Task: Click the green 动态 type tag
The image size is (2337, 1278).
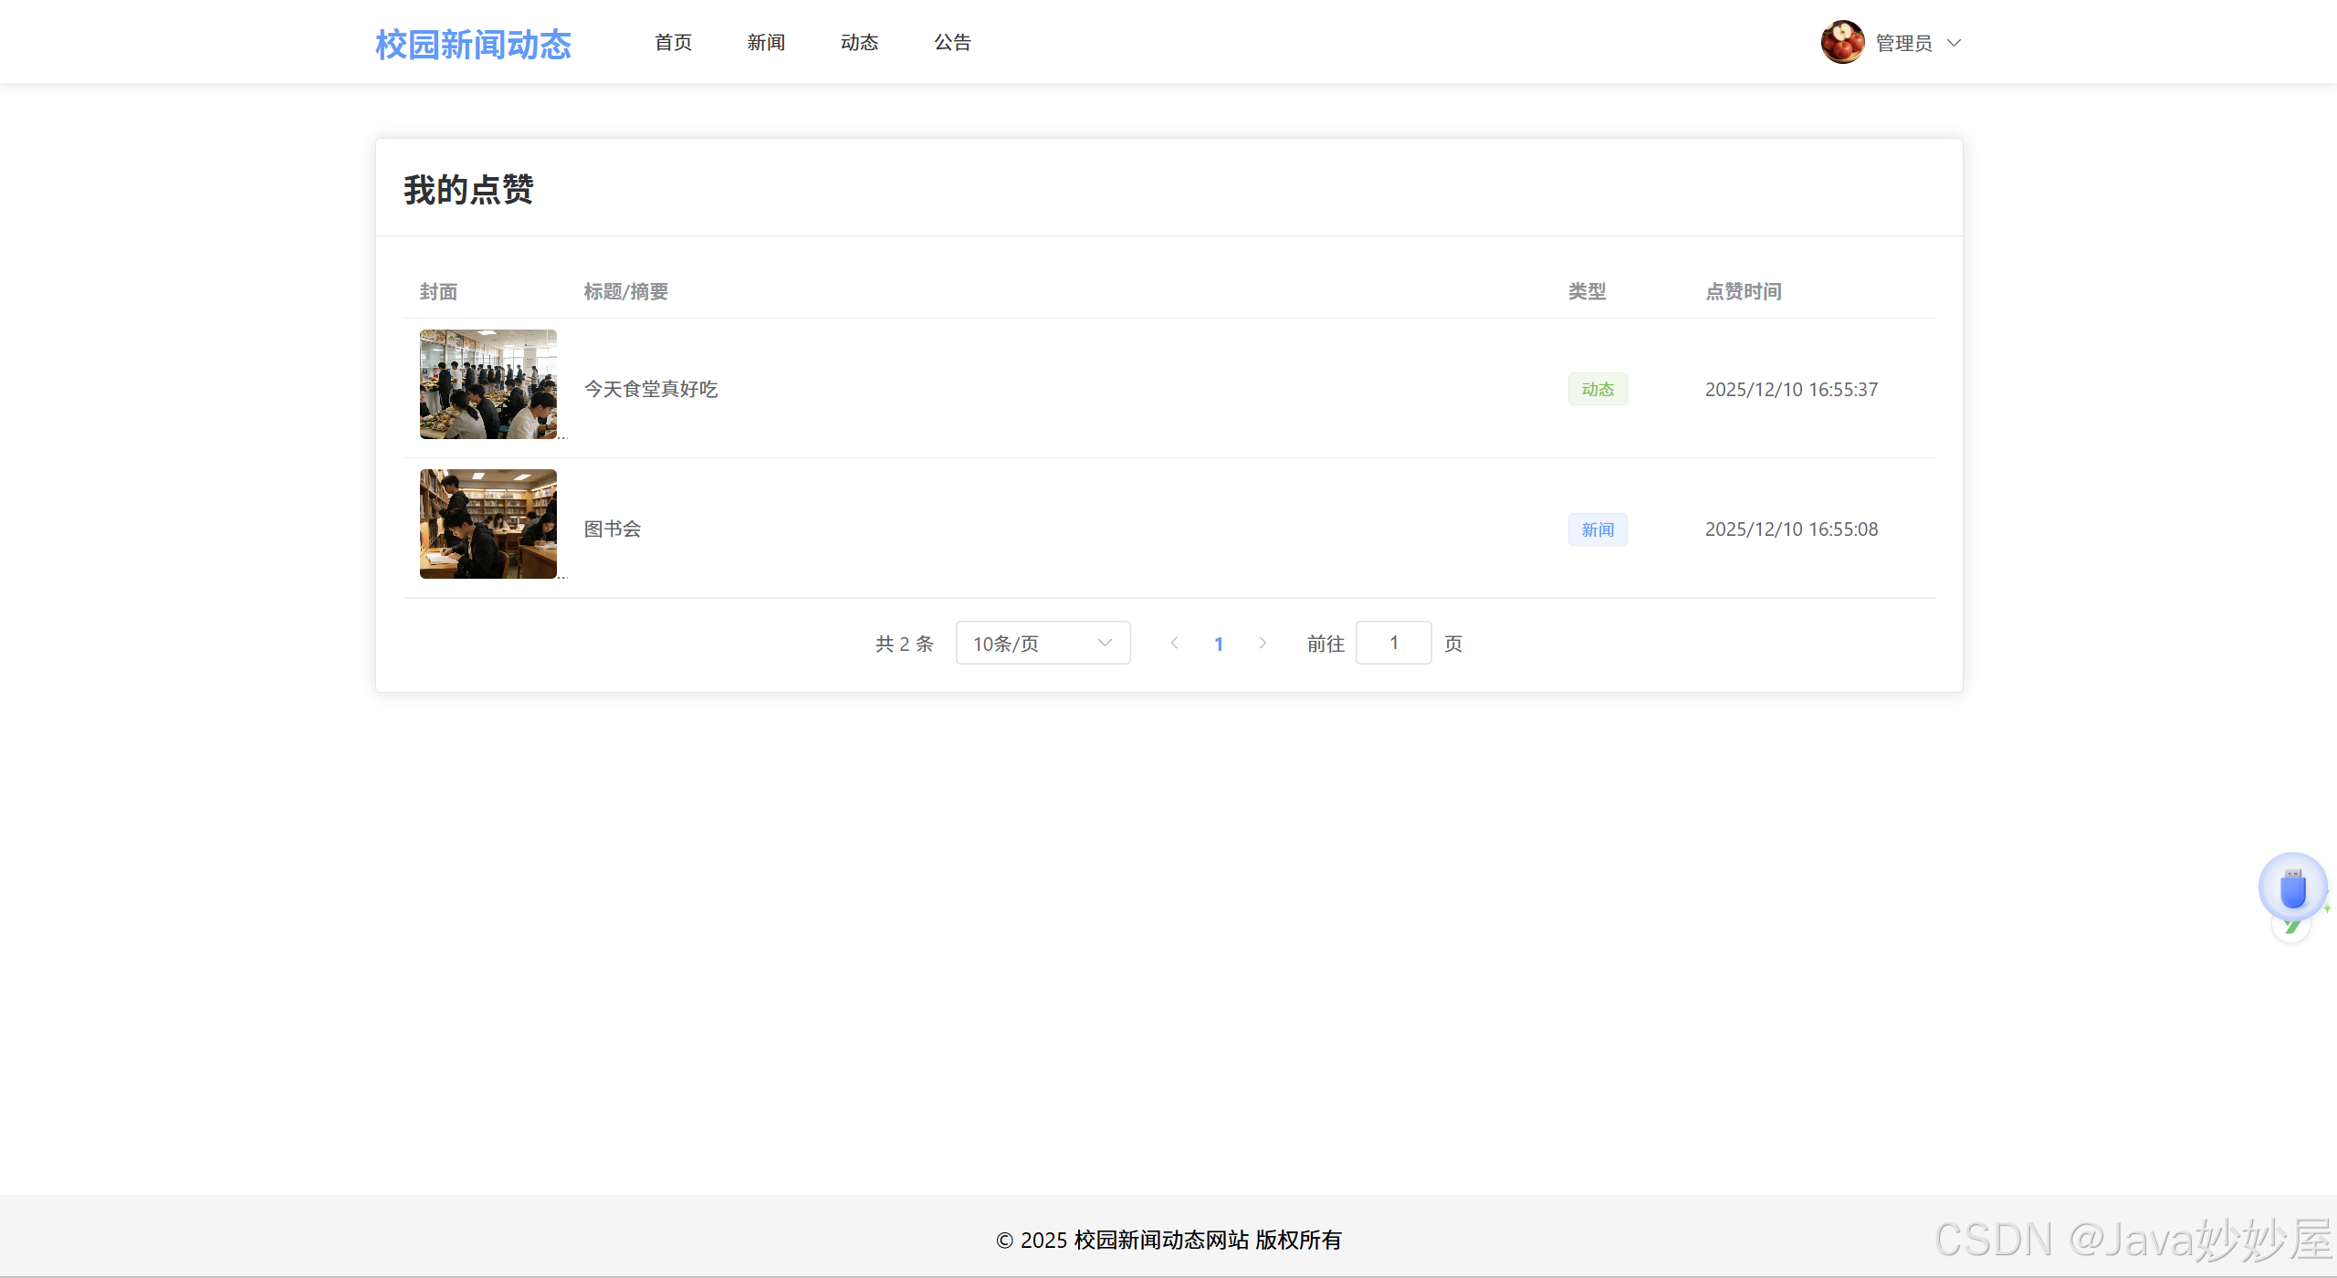Action: tap(1598, 389)
